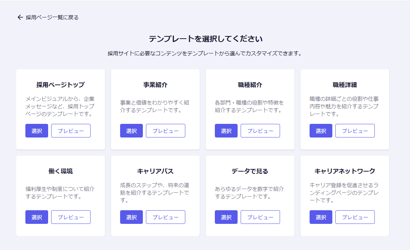Viewport: 410px width, 250px height.
Task: Preview the キャリアネットワーク template
Action: (x=355, y=217)
